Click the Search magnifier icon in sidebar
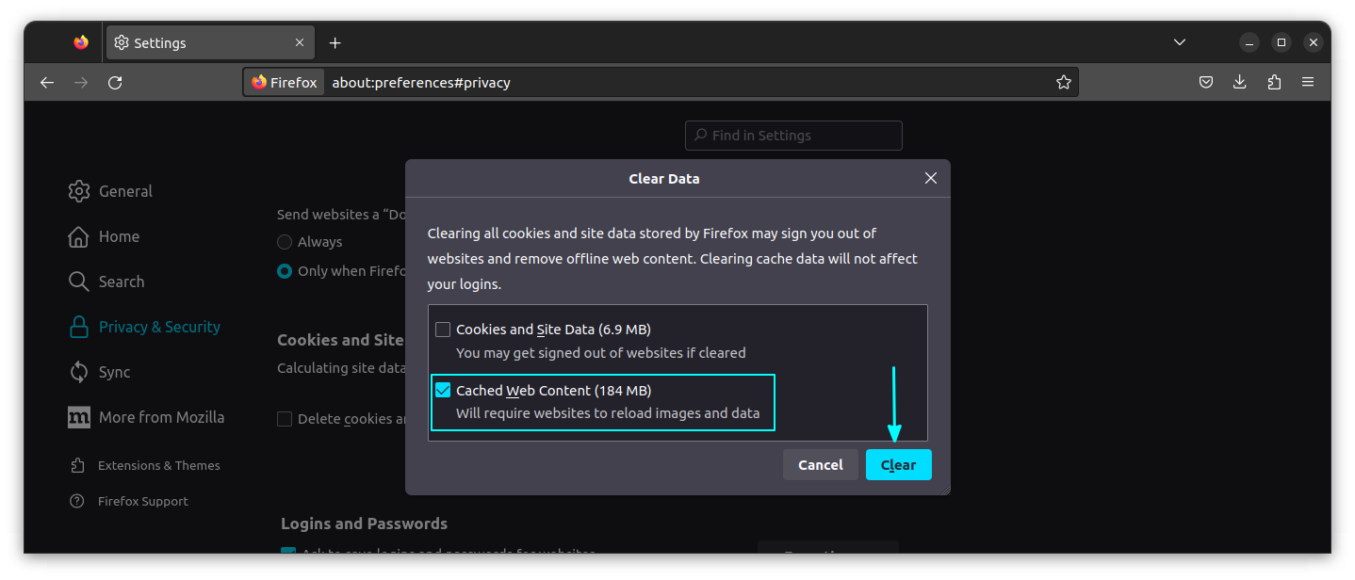The height and width of the screenshot is (580, 1355). 79,282
